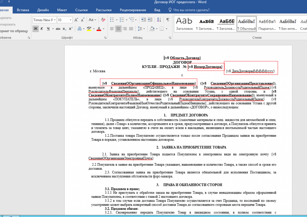Click the 'Что вы хотите сделать?' search field
The height and width of the screenshot is (217, 307).
pos(191,10)
